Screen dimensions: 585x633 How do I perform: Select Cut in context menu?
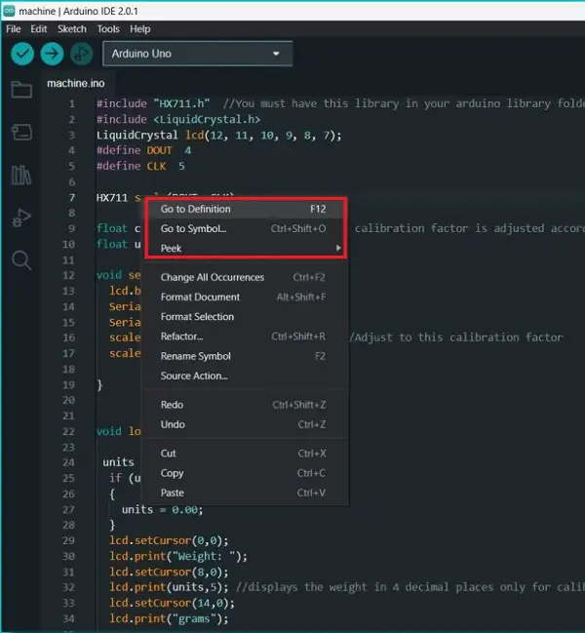coord(246,454)
